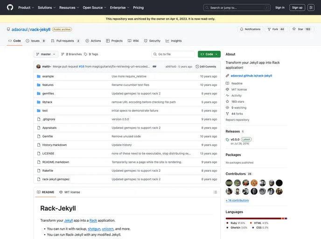Image resolution: width=321 pixels, height=239 pixels.
Task: Click the v0.5.0 release tag icon
Action: point(227,140)
